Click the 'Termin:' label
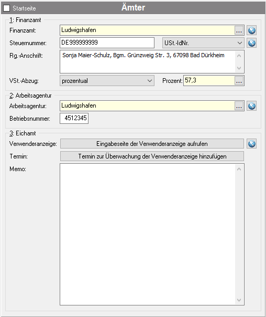Image resolution: width=266 pixels, height=317 pixels. click(18, 156)
